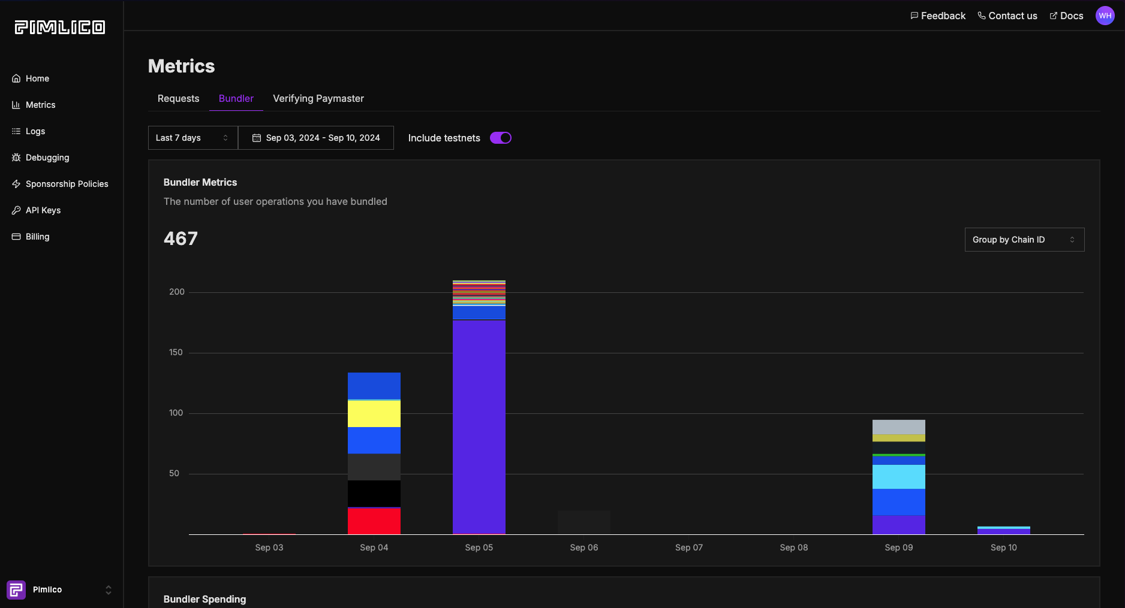1125x608 pixels.
Task: Click the Sep 05 axis label
Action: pyautogui.click(x=479, y=547)
